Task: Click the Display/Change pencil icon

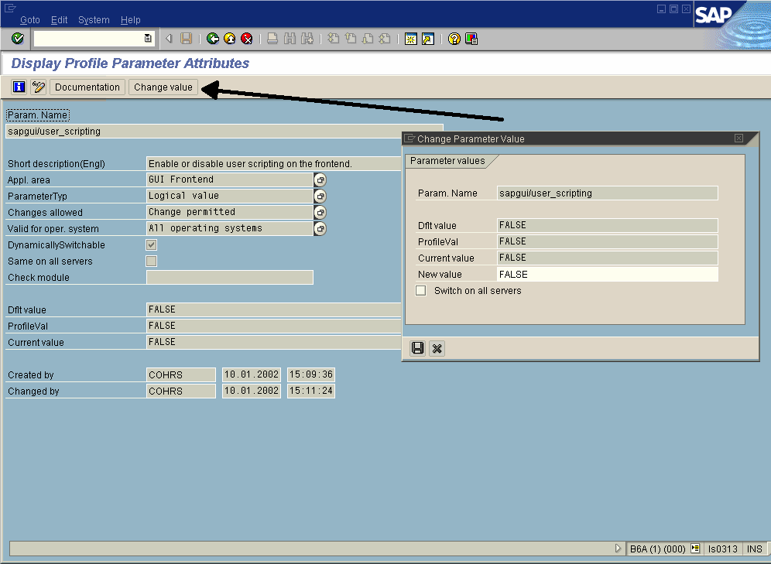Action: coord(38,87)
